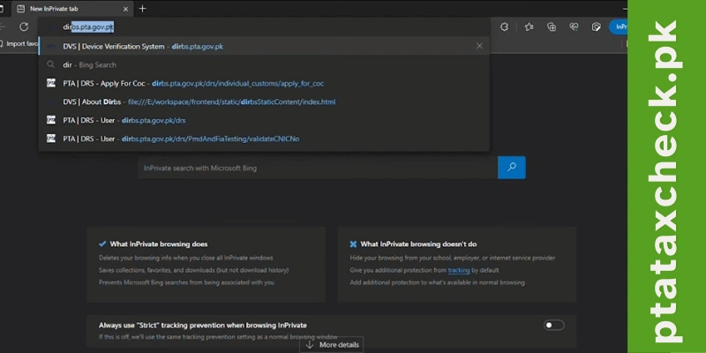Open Browser essentials heart icon
Screen dimensions: 706x353
tap(574, 27)
